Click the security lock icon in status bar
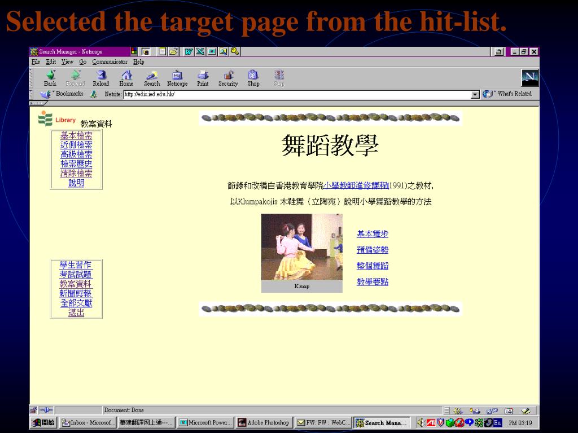 pos(33,410)
